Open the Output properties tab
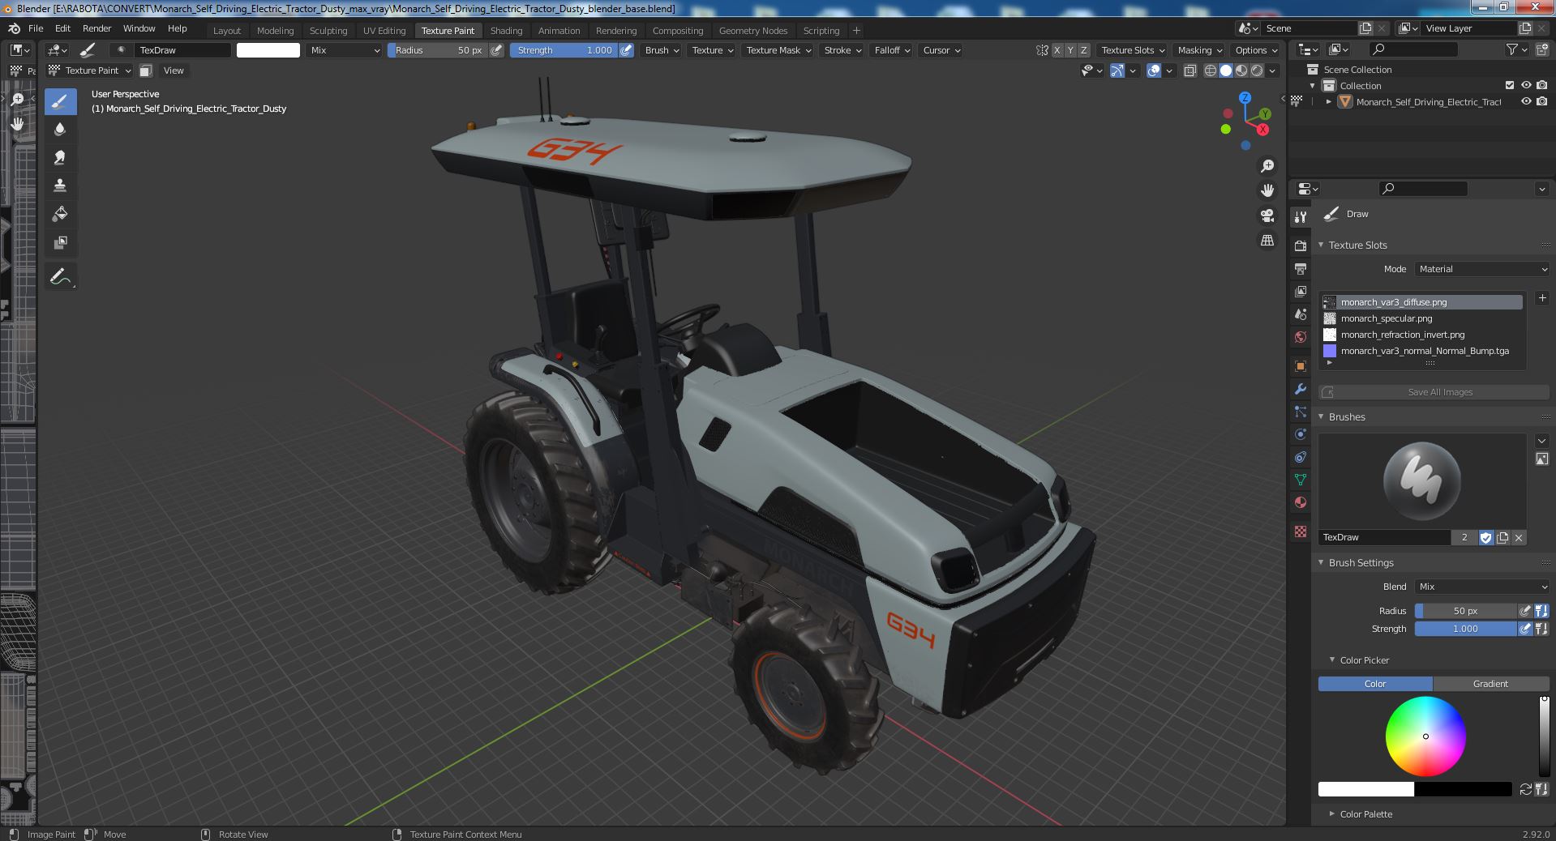 click(x=1301, y=268)
